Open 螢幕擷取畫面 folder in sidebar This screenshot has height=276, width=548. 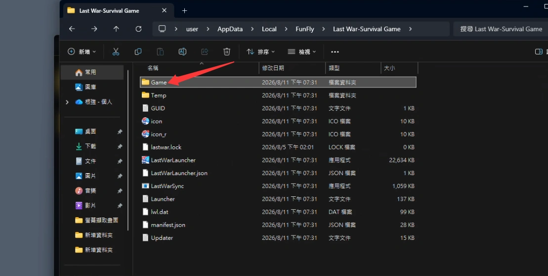click(x=92, y=221)
